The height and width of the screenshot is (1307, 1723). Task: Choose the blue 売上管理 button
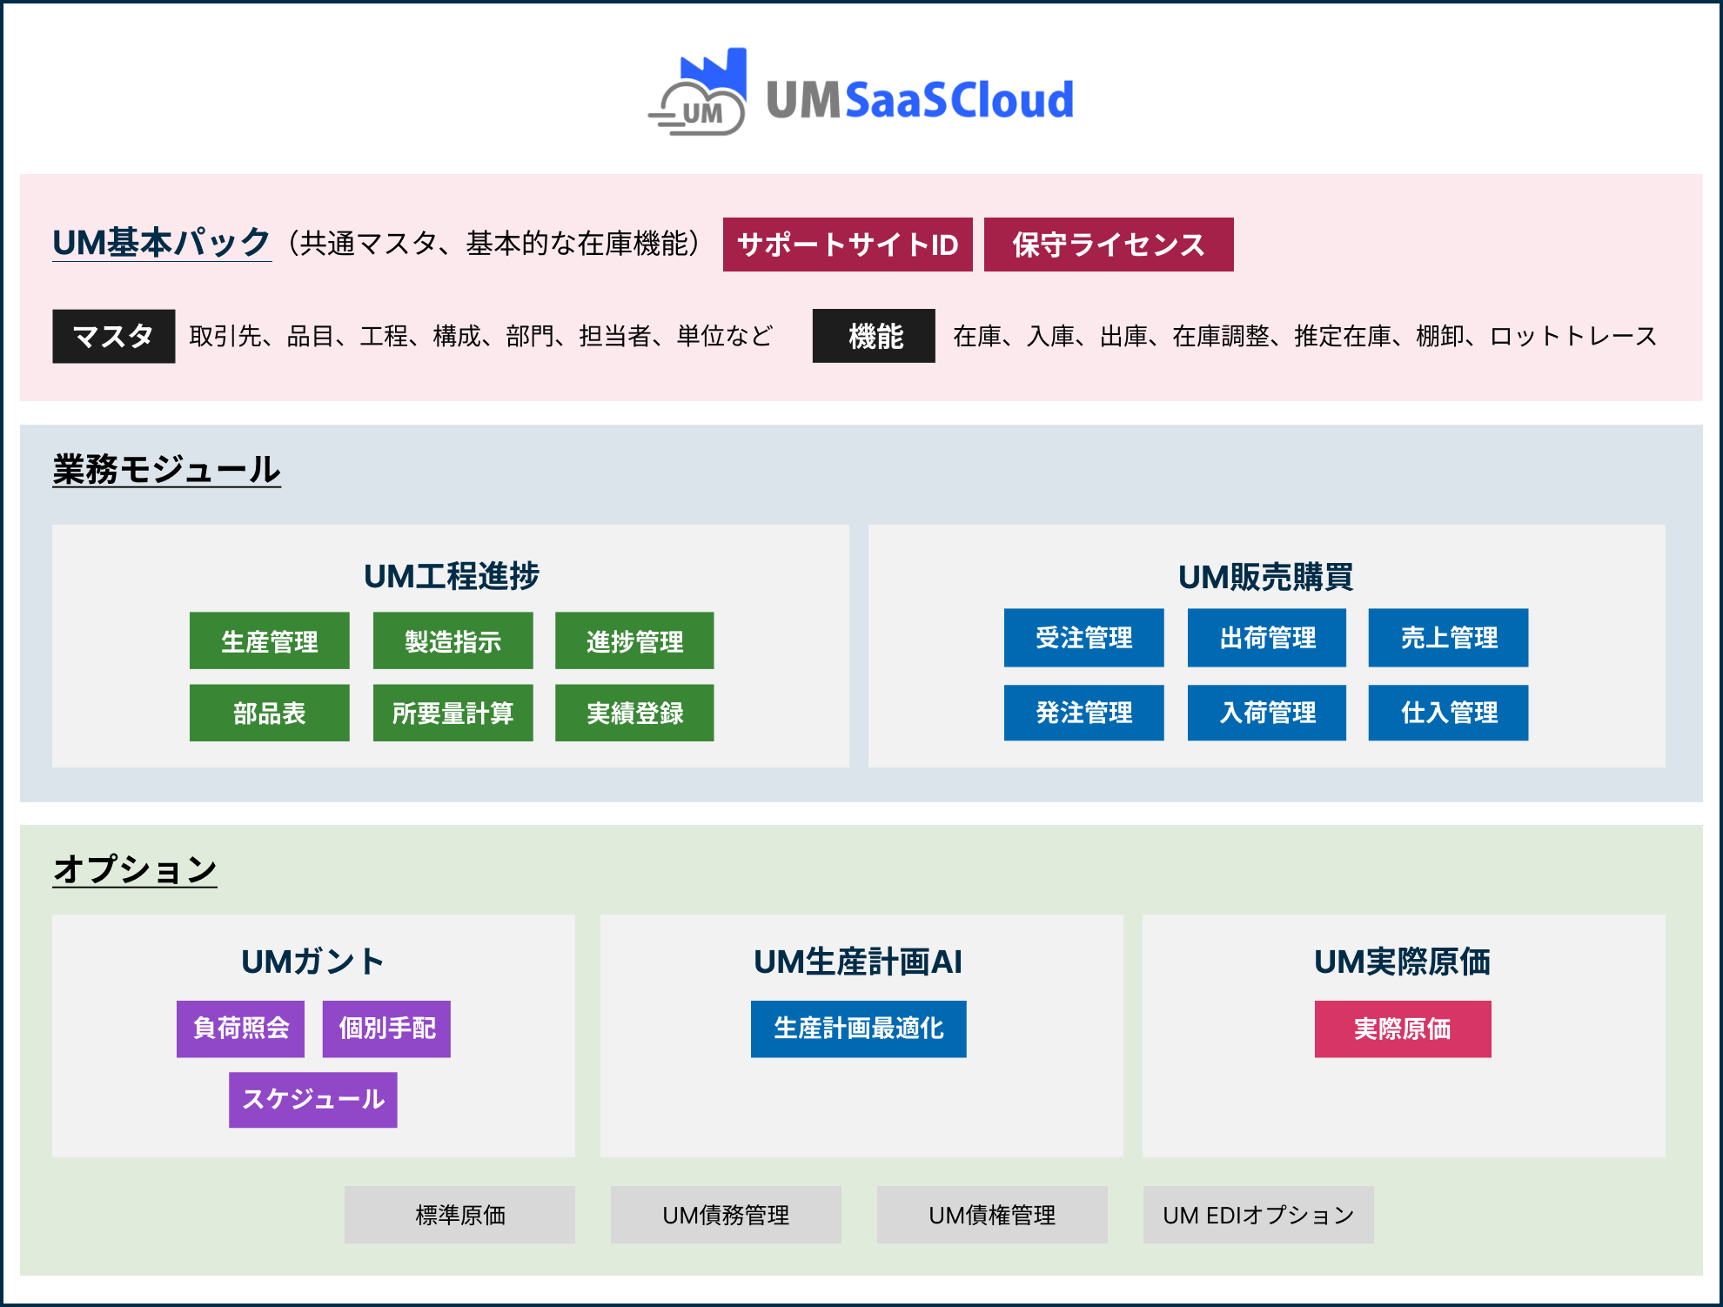tap(1449, 638)
